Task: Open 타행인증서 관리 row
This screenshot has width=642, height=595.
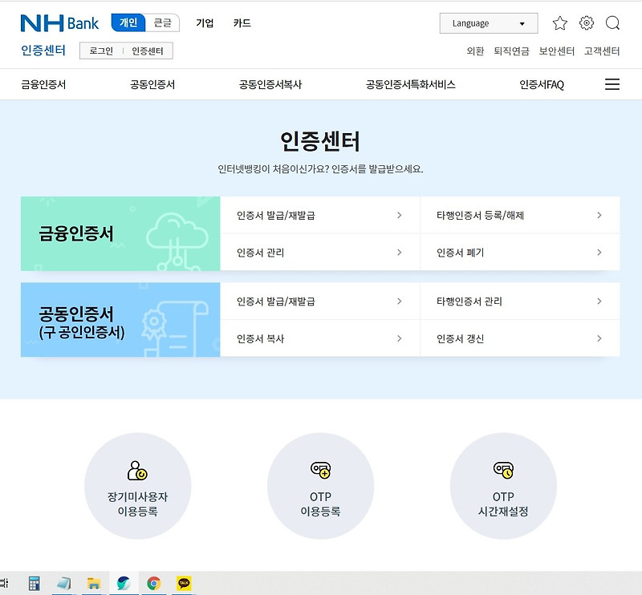Action: coord(520,302)
